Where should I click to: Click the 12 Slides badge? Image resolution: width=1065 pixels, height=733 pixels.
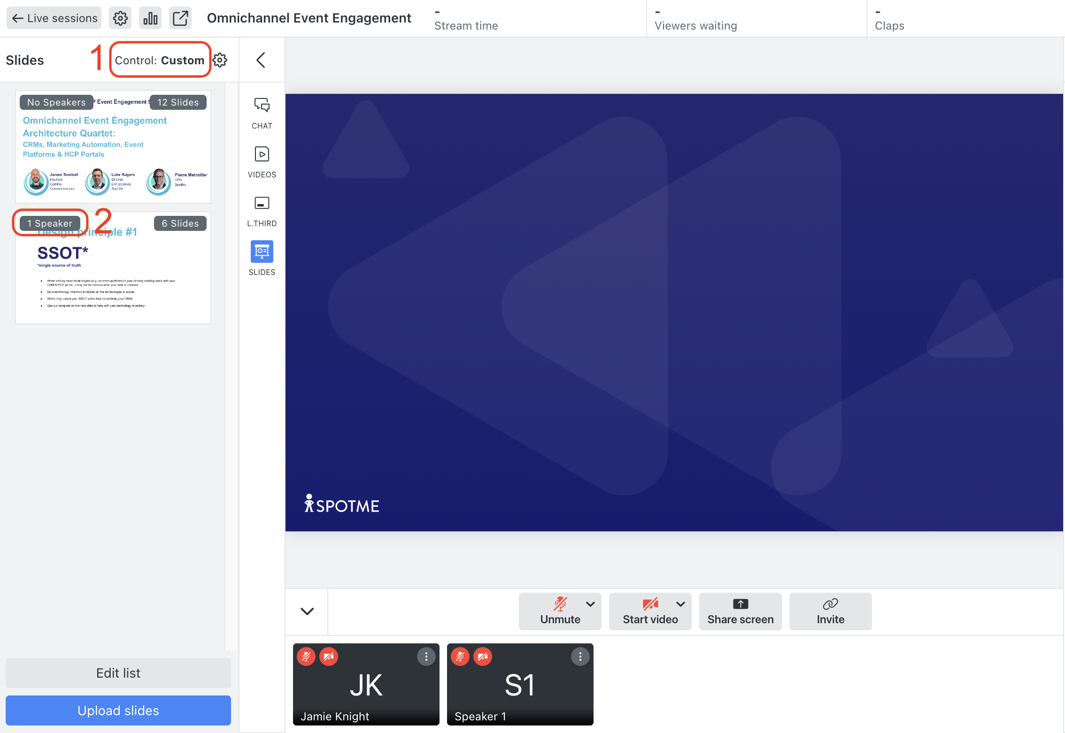pyautogui.click(x=178, y=102)
